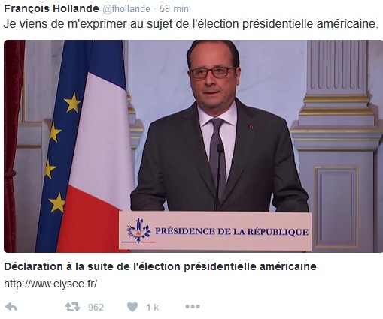Follow the http://www.elysee.fr/ URL
383x319 pixels.
(50, 284)
